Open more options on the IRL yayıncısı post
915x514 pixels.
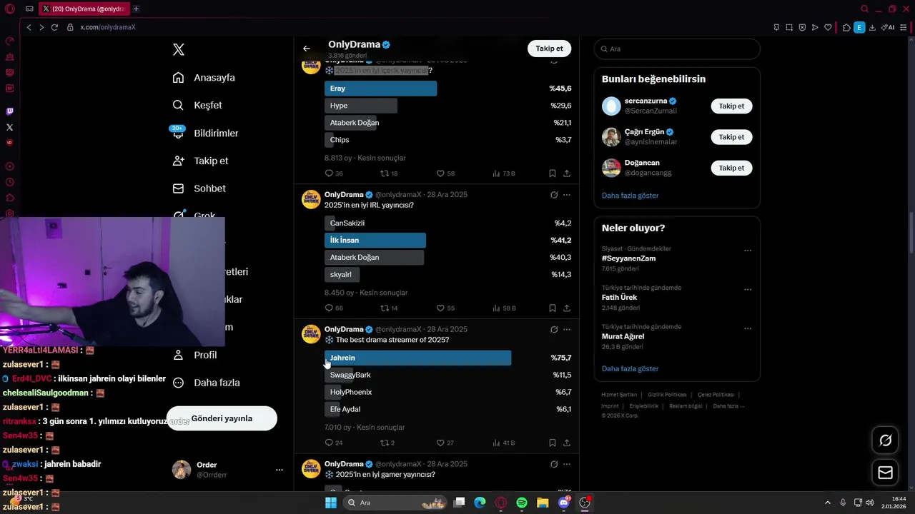(567, 195)
